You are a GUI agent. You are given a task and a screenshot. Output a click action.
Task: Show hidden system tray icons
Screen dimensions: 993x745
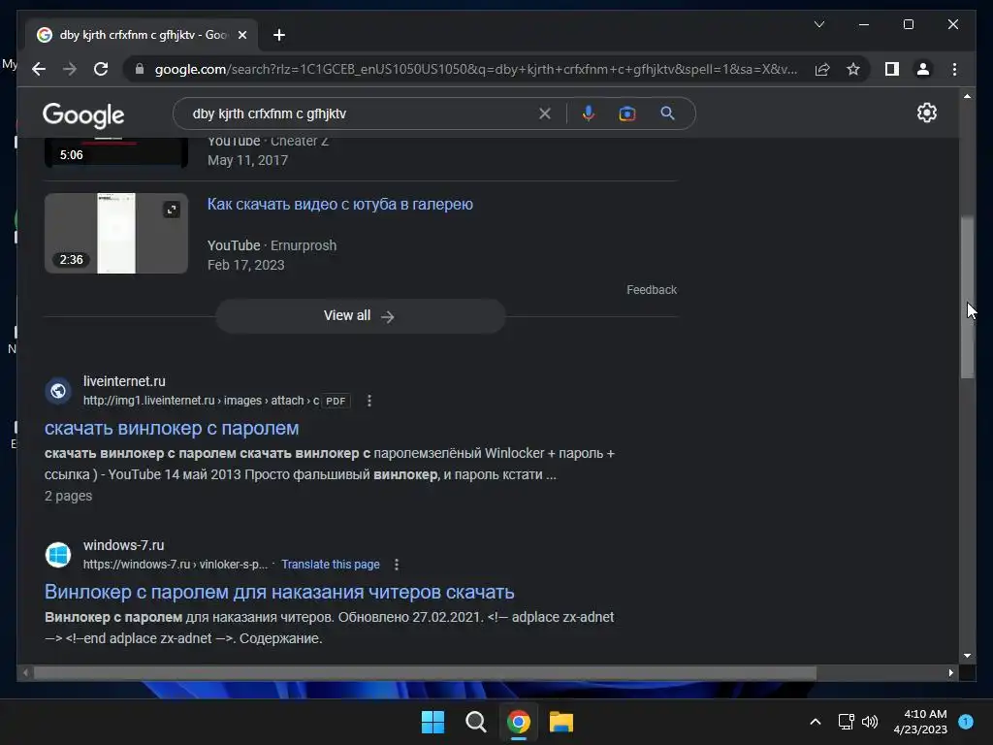tap(815, 722)
